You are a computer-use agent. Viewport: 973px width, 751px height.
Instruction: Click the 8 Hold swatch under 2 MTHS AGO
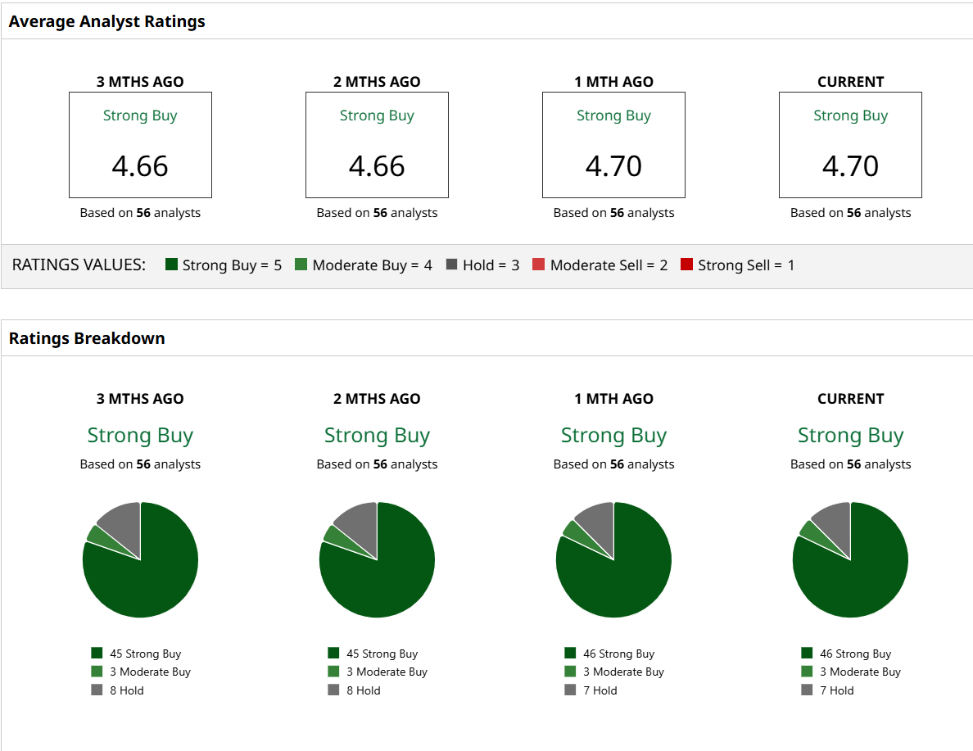click(334, 690)
